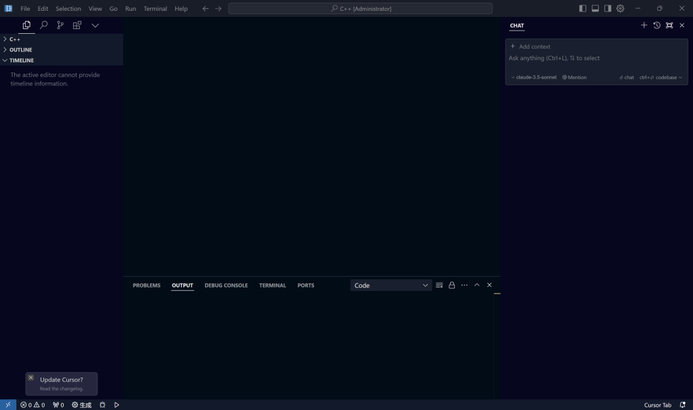
Task: Clear the Output panel contents
Action: pyautogui.click(x=439, y=285)
